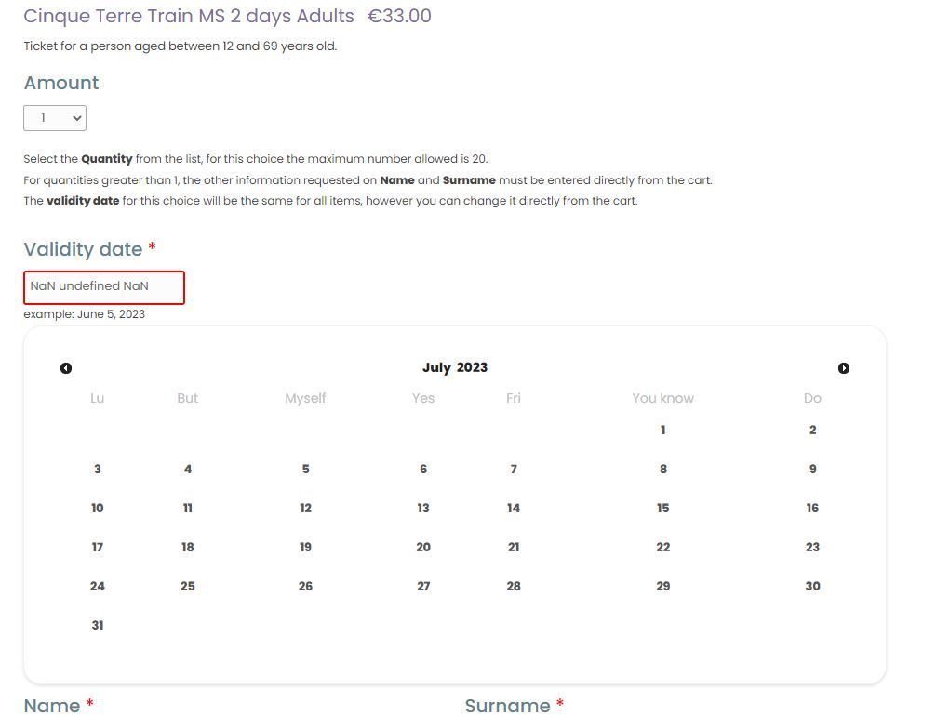Image resolution: width=936 pixels, height=716 pixels.
Task: Select July 23 in the date picker
Action: pos(812,548)
